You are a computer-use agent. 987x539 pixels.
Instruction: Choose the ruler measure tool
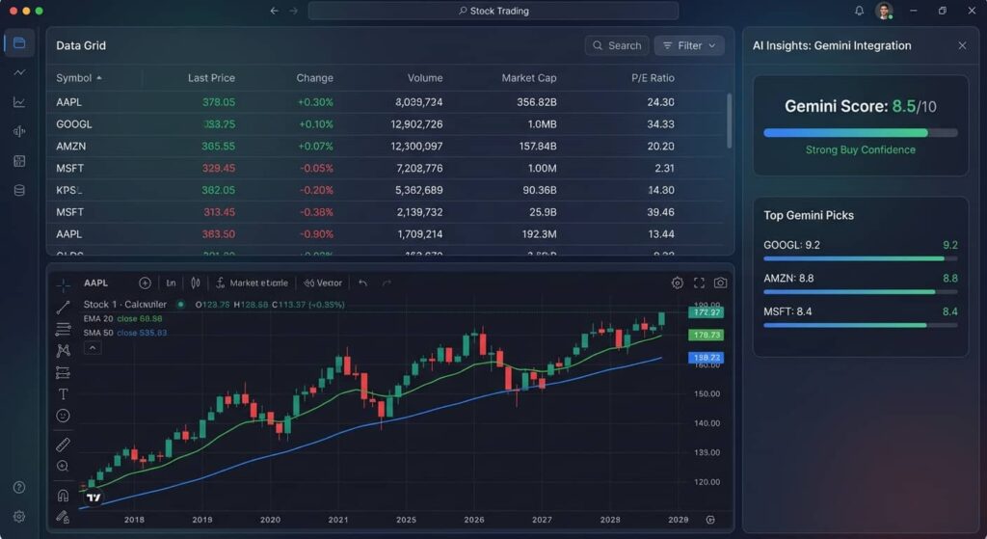pyautogui.click(x=63, y=445)
